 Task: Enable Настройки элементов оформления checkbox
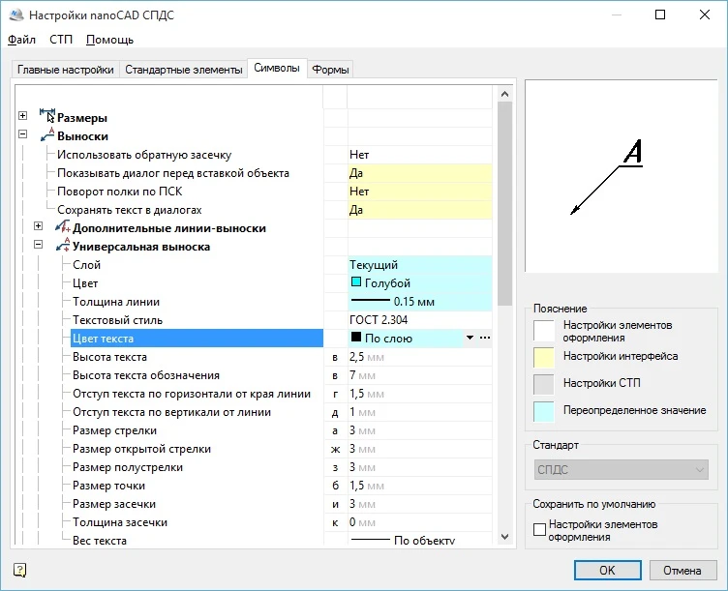point(540,530)
